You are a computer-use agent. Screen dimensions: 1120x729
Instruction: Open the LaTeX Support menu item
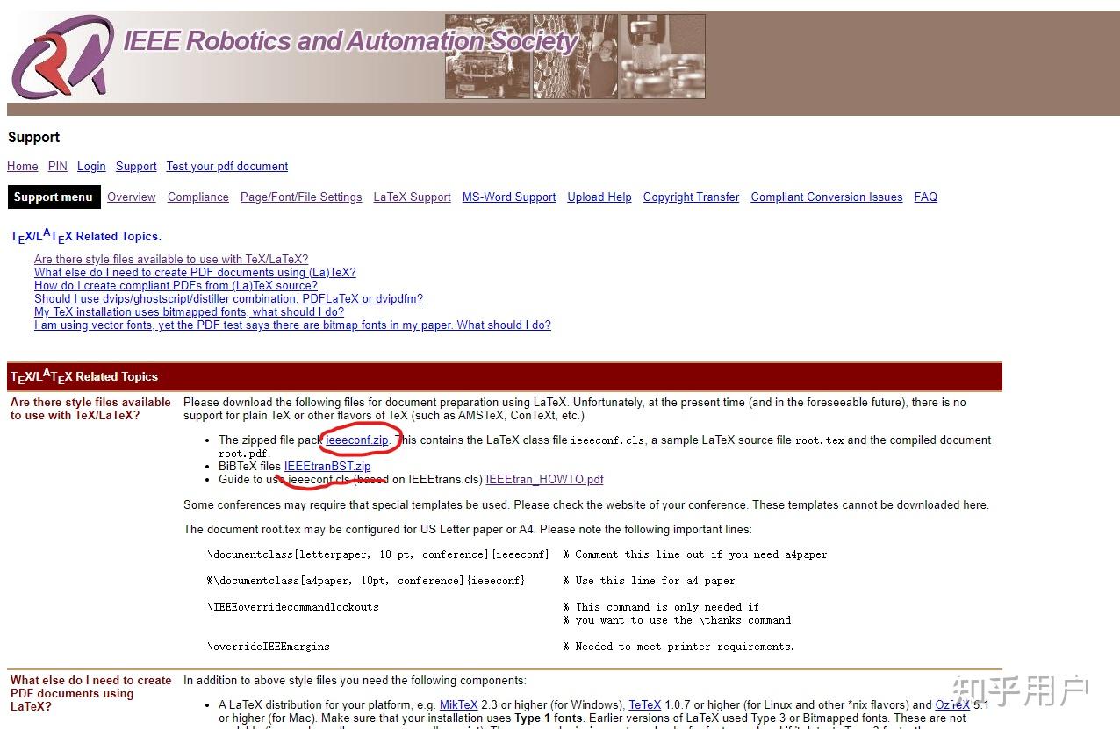pos(413,197)
